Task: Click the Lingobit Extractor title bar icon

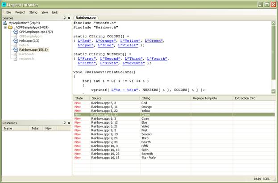Action: [4, 4]
